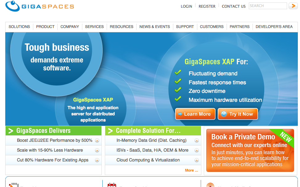
Task: Open the Product menu
Action: [45, 27]
